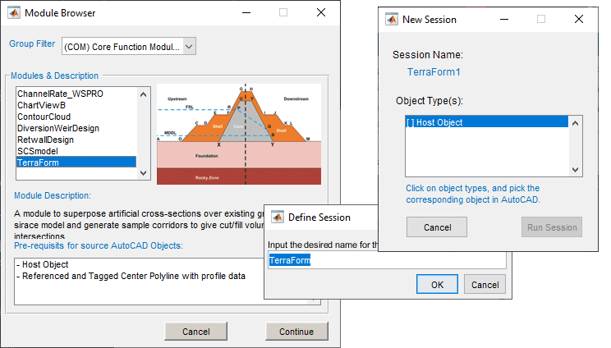The height and width of the screenshot is (348, 611).
Task: Minimize the New Session window
Action: tap(503, 19)
